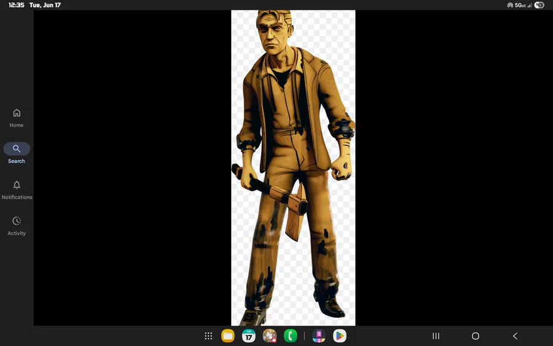Open the Calendar app showing 17

coord(249,336)
